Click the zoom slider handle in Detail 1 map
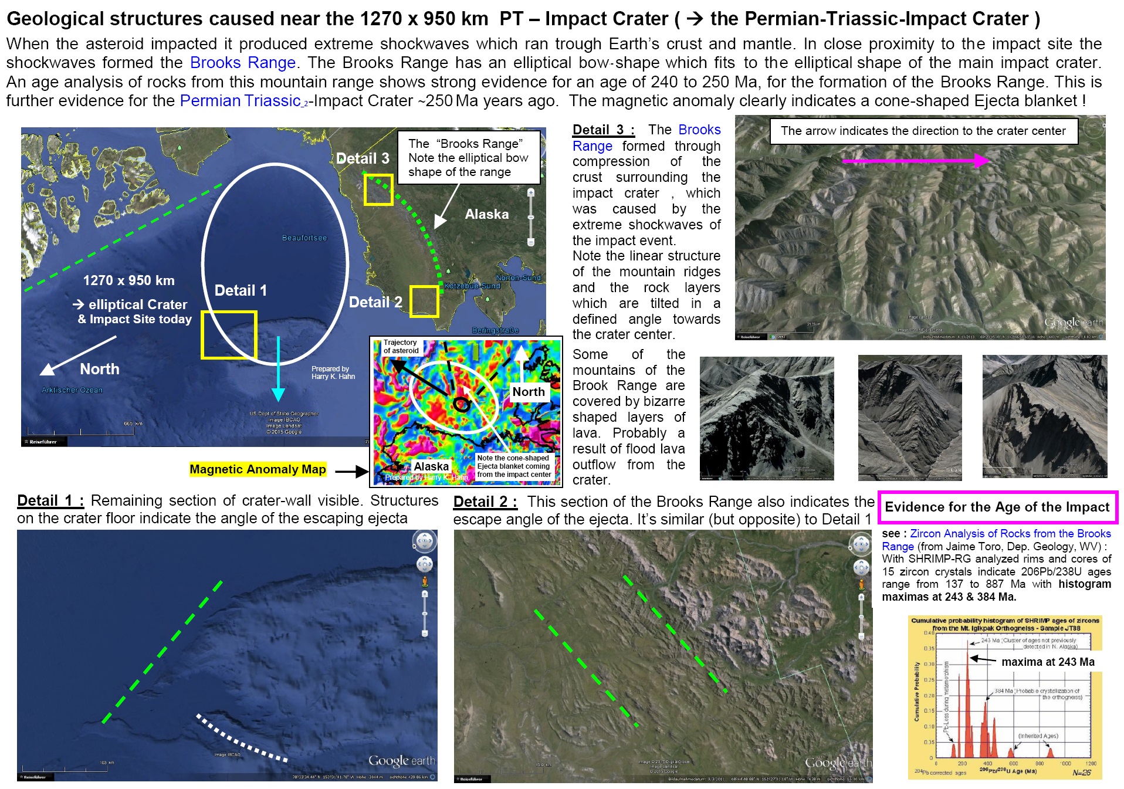Image resolution: width=1124 pixels, height=789 pixels. pos(425,614)
